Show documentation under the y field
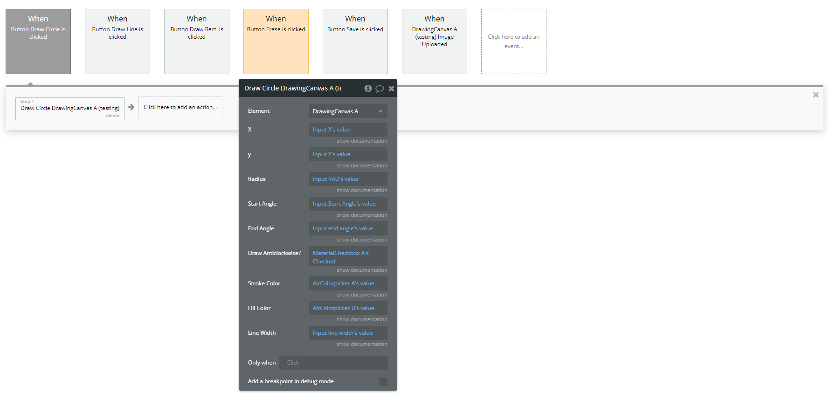This screenshot has height=393, width=829. [x=362, y=165]
